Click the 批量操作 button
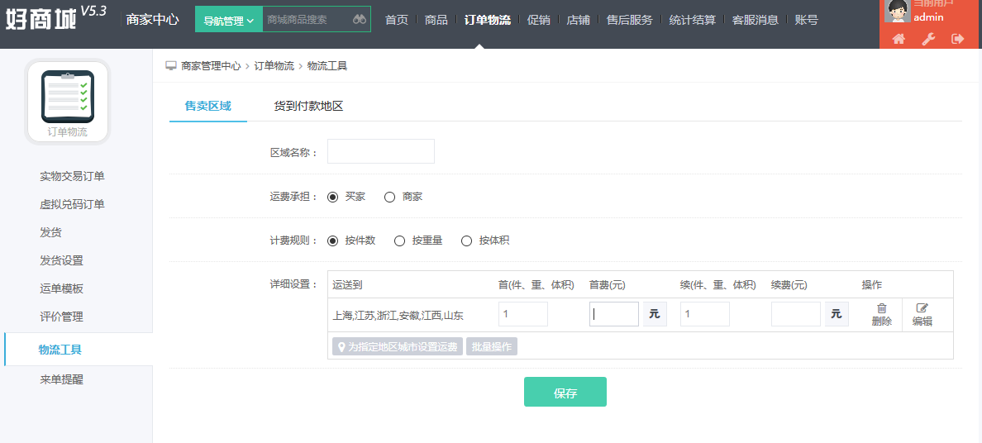 [492, 346]
